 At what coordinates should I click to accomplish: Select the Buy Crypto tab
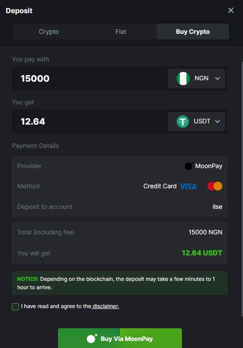(x=193, y=32)
